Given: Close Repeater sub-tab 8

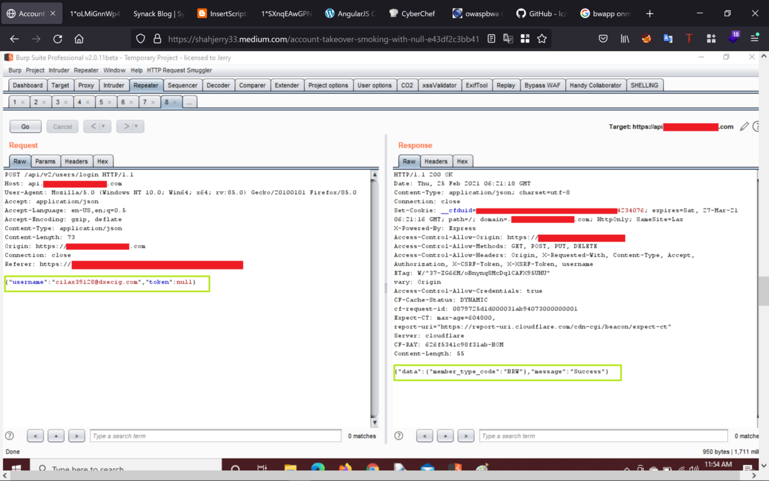Looking at the screenshot, I should 175,102.
